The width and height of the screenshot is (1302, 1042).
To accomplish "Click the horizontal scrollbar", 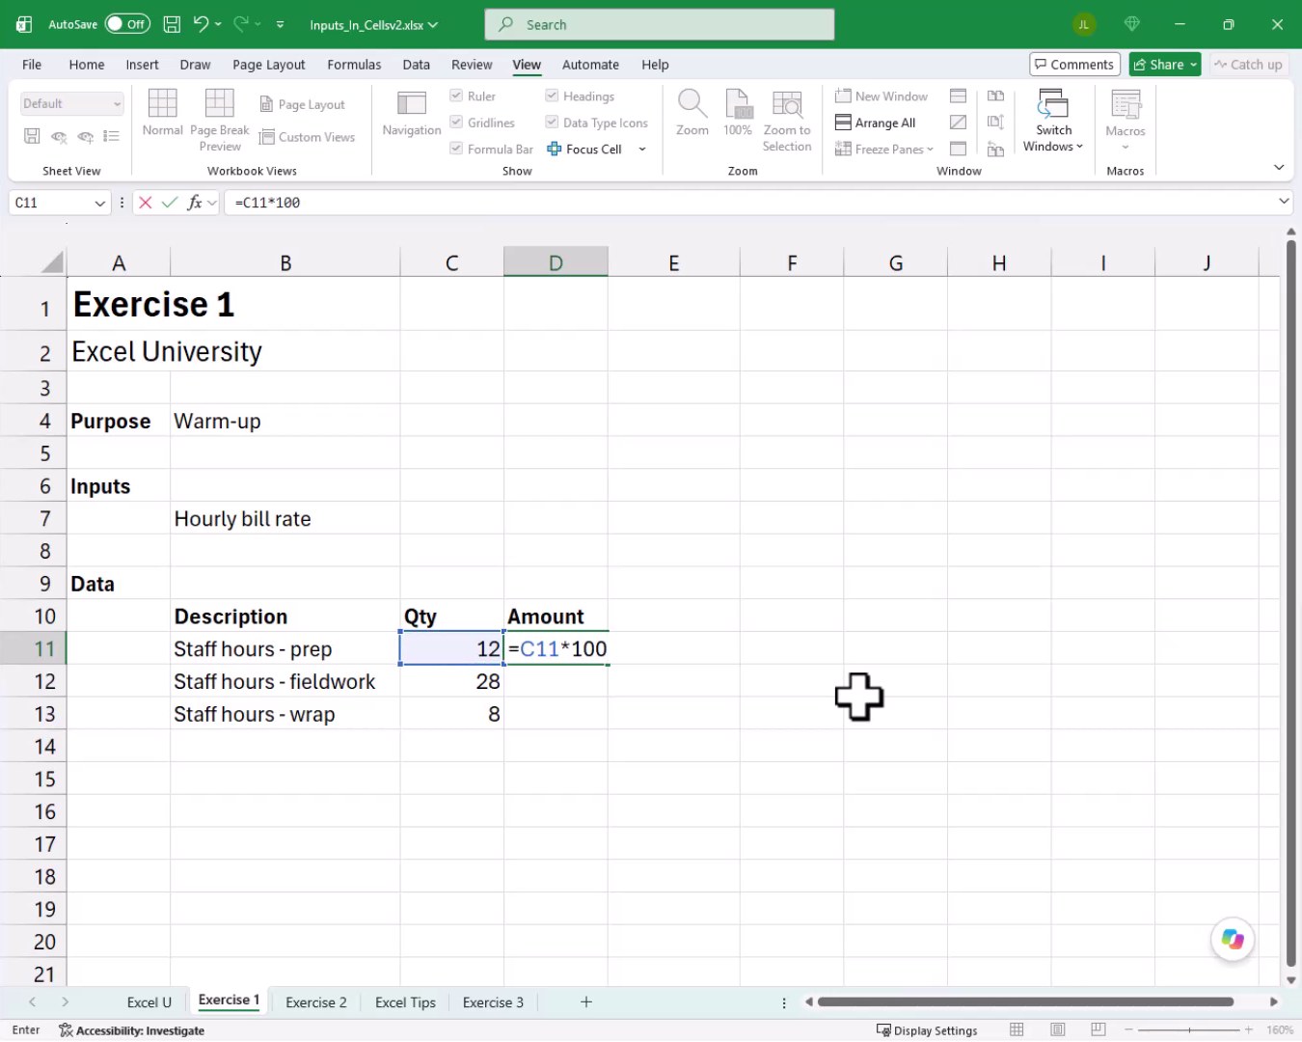I will [x=1025, y=1001].
